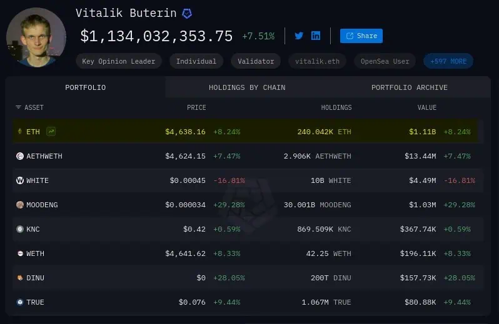
Task: Sort by the VALUE column header
Action: 427,107
